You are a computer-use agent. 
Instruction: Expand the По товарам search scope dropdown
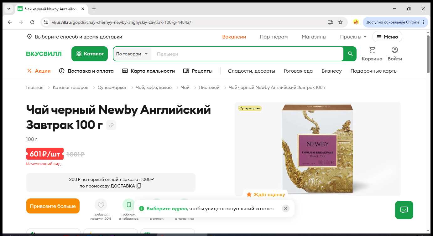(132, 54)
